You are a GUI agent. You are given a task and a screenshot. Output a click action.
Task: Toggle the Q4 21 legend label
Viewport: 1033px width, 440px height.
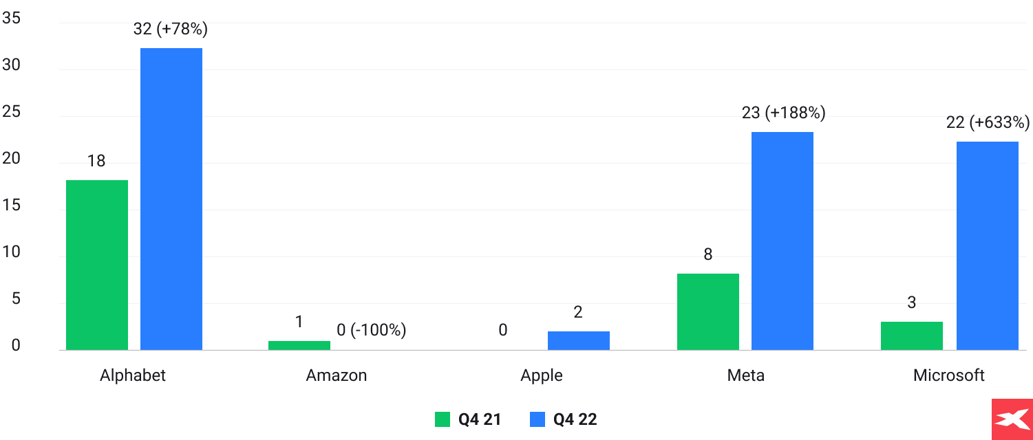[480, 419]
